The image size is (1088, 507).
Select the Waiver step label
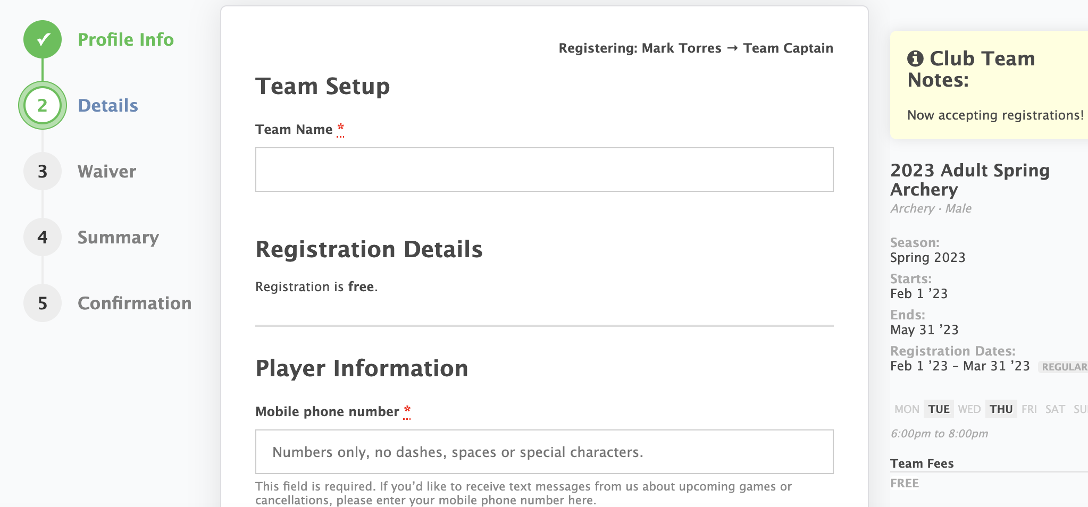106,171
